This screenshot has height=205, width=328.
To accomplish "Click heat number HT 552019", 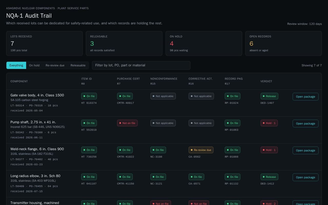I will click(x=89, y=130).
